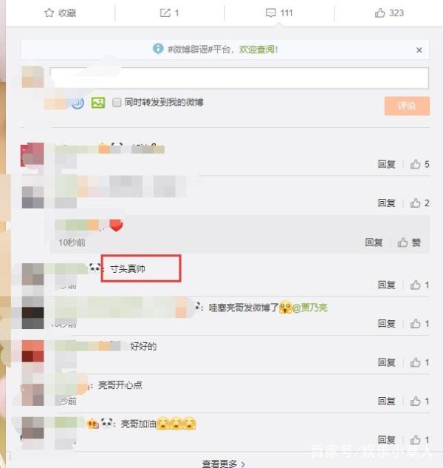Image resolution: width=443 pixels, height=468 pixels.
Task: Reply to the 亮哥开心点 comment
Action: (386, 401)
